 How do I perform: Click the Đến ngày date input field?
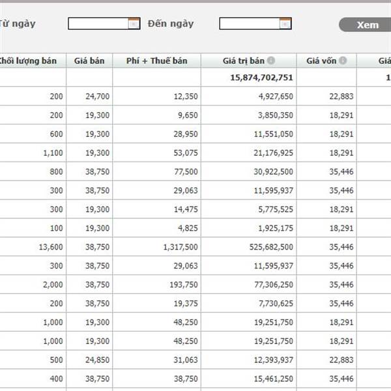(250, 24)
